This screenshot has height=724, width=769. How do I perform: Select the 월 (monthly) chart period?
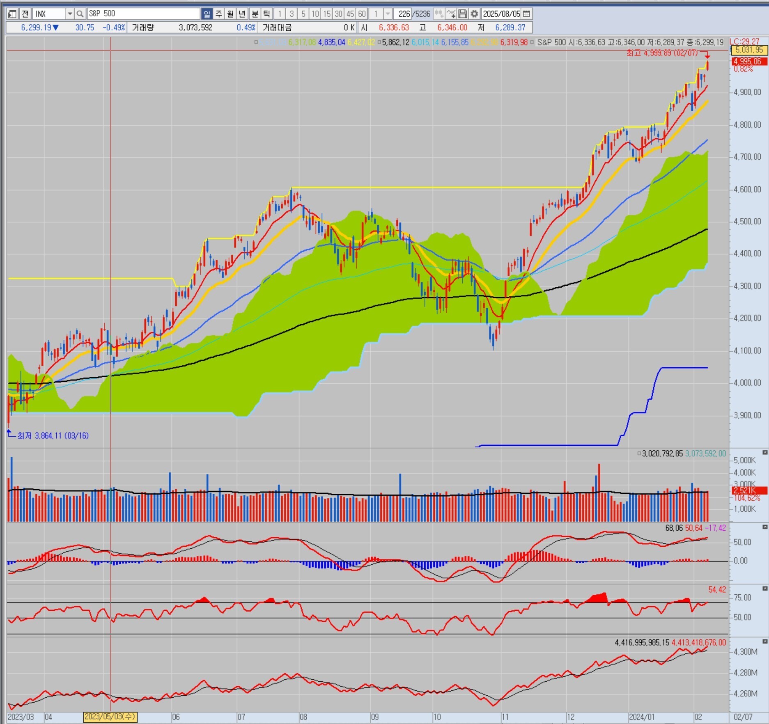(230, 14)
